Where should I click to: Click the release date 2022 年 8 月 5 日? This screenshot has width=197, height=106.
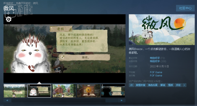click(x=159, y=66)
